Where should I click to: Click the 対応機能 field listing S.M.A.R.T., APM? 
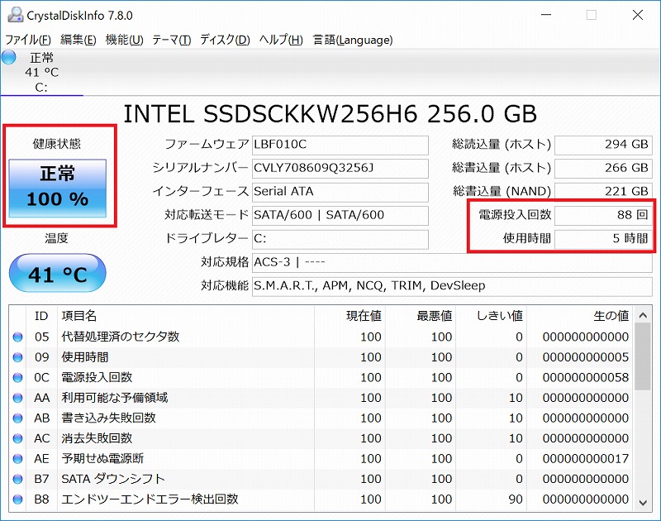pyautogui.click(x=452, y=286)
